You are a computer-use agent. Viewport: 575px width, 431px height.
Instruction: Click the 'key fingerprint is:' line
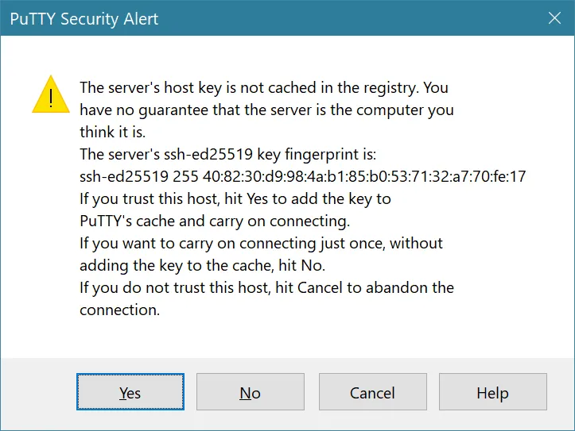click(x=227, y=155)
